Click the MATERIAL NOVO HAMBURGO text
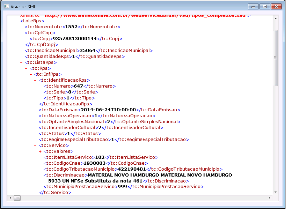The image size is (286, 209). pos(160,175)
